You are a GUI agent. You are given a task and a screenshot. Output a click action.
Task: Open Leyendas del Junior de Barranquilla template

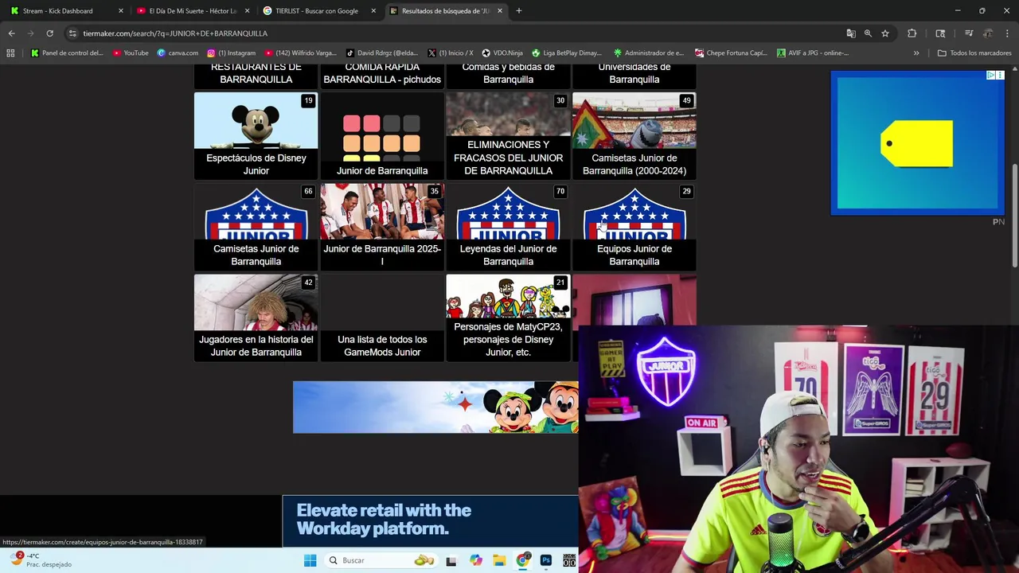click(x=508, y=227)
